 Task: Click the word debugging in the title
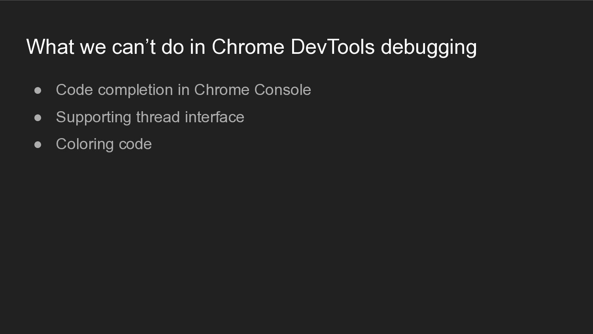point(429,47)
